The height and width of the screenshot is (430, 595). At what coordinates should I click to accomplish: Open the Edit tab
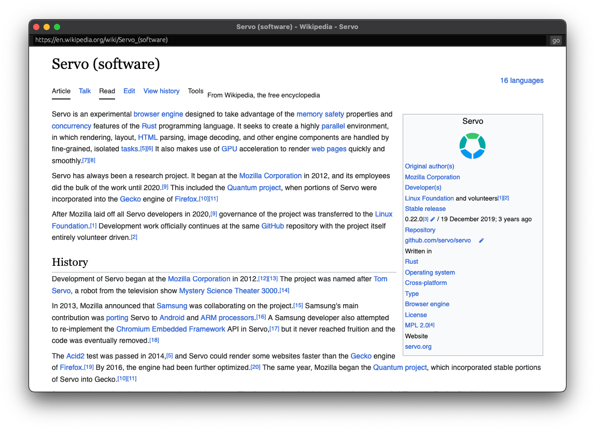pos(129,91)
